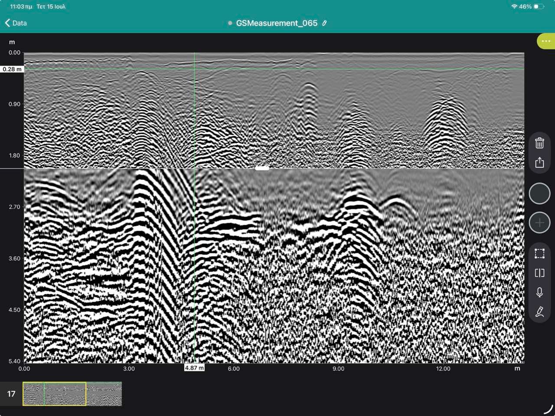The height and width of the screenshot is (416, 555).
Task: Go back to Data
Action: [16, 23]
